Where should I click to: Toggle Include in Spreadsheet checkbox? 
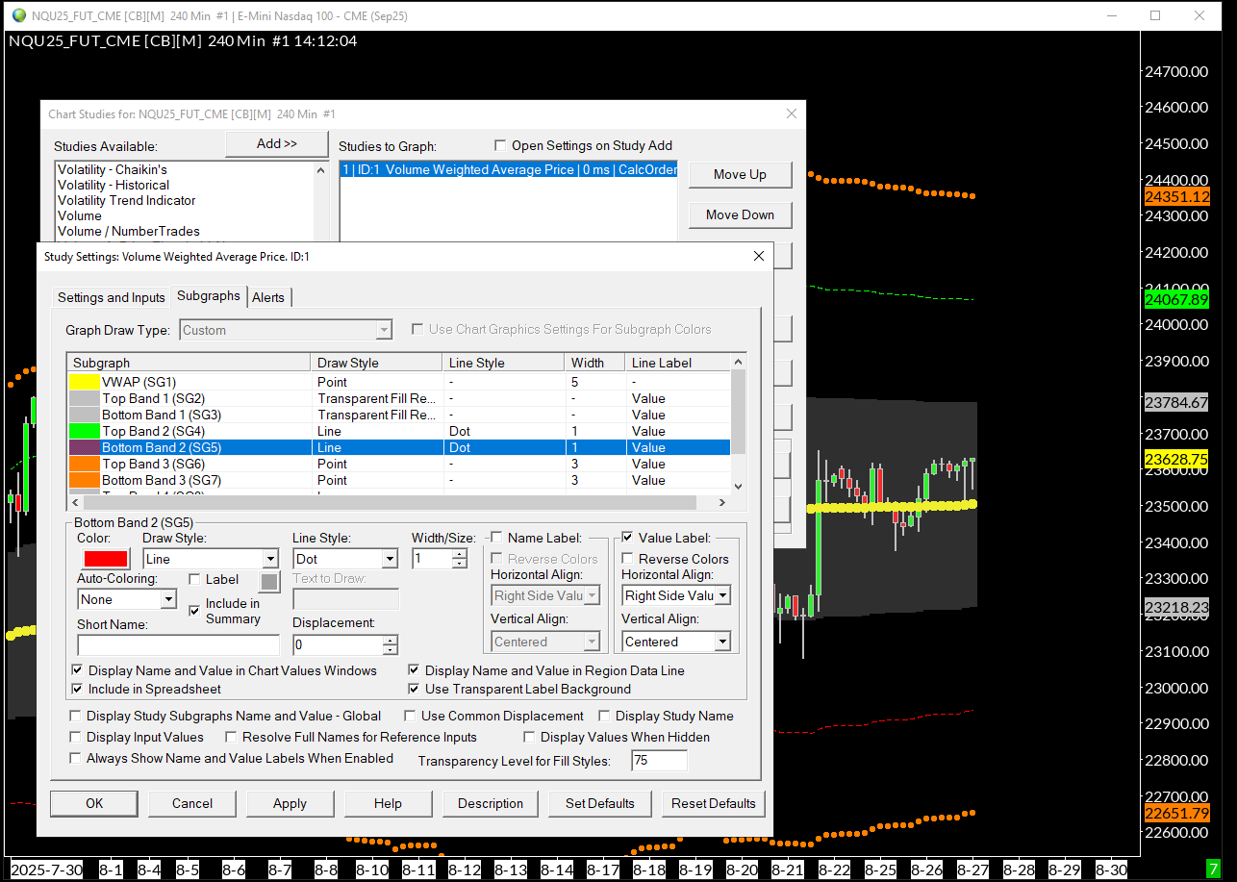[77, 689]
